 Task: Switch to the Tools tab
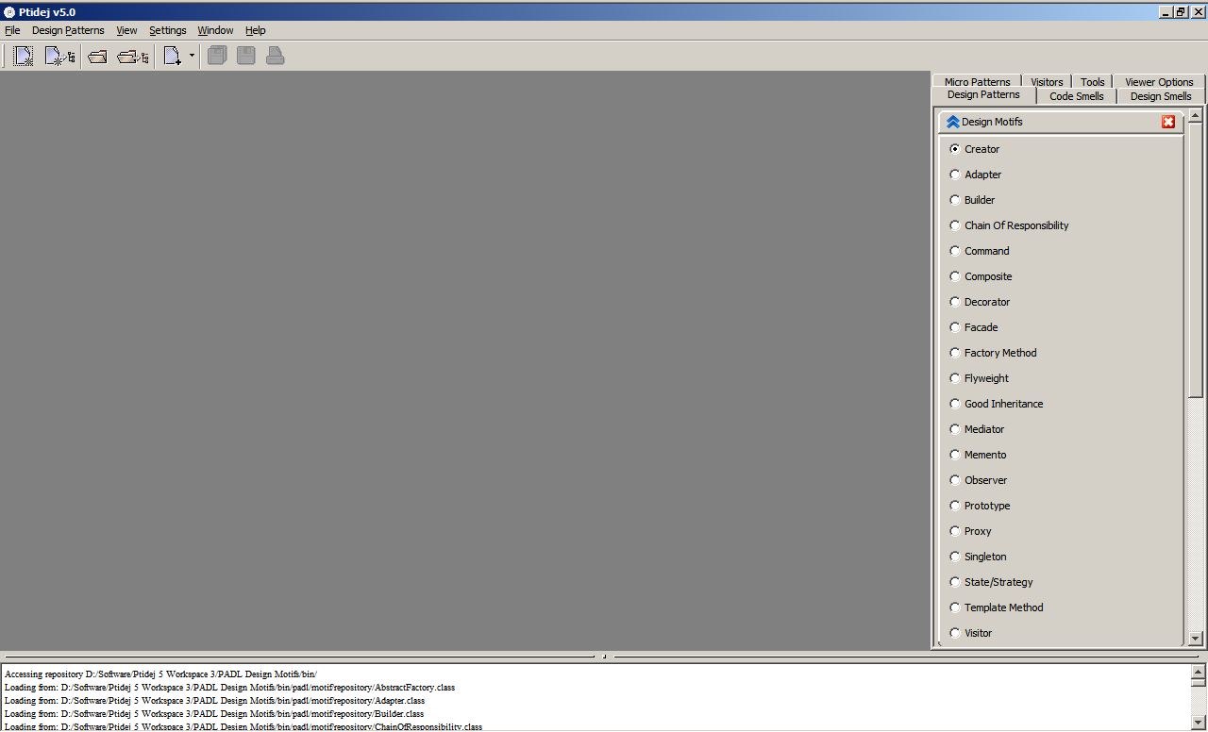[1092, 81]
